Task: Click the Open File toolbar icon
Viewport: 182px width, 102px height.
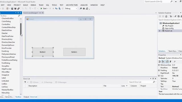Action: click(12, 8)
